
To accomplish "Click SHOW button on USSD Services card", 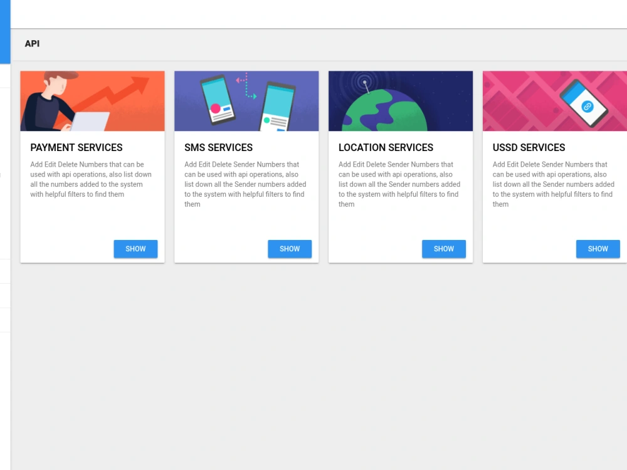I will tap(598, 249).
